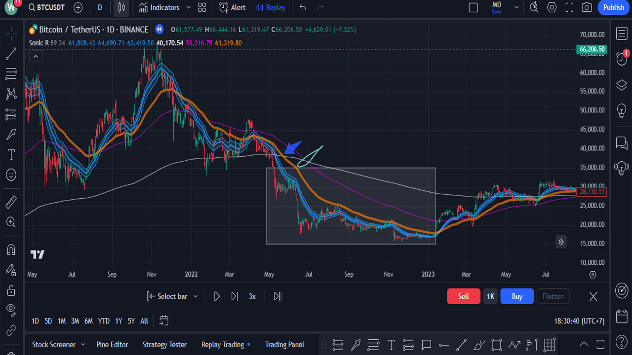The height and width of the screenshot is (355, 632).
Task: Open the chart layout square selector
Action: 473,7
